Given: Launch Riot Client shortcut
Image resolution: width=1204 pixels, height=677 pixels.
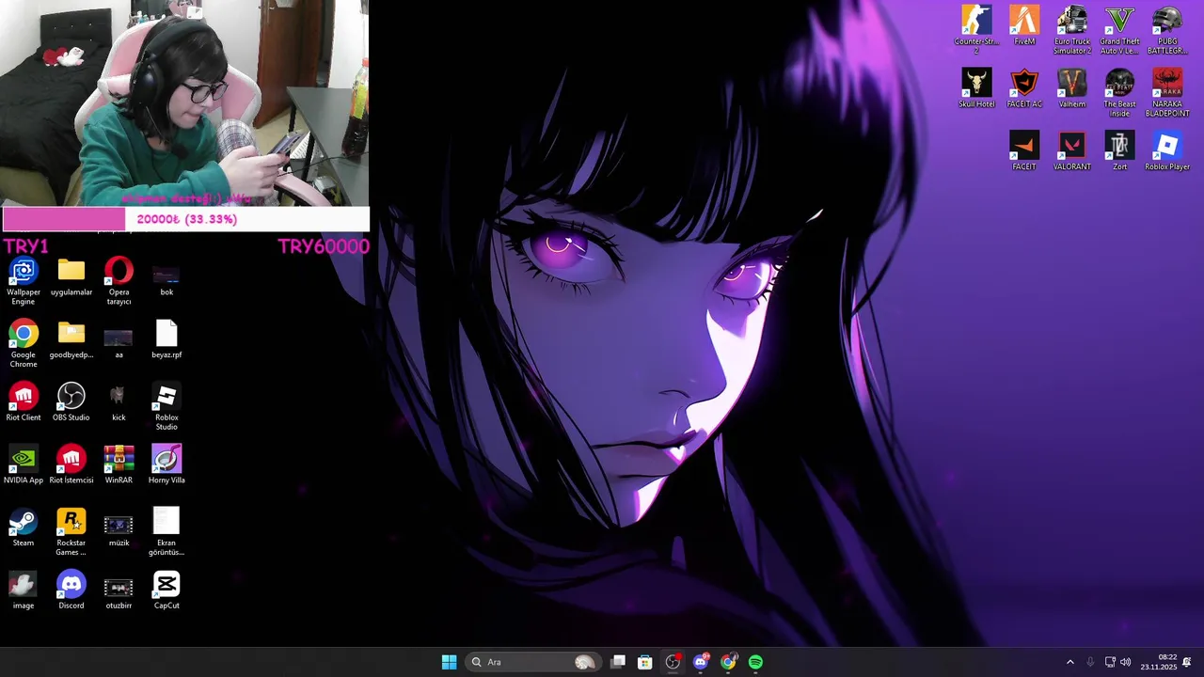Looking at the screenshot, I should coord(24,402).
